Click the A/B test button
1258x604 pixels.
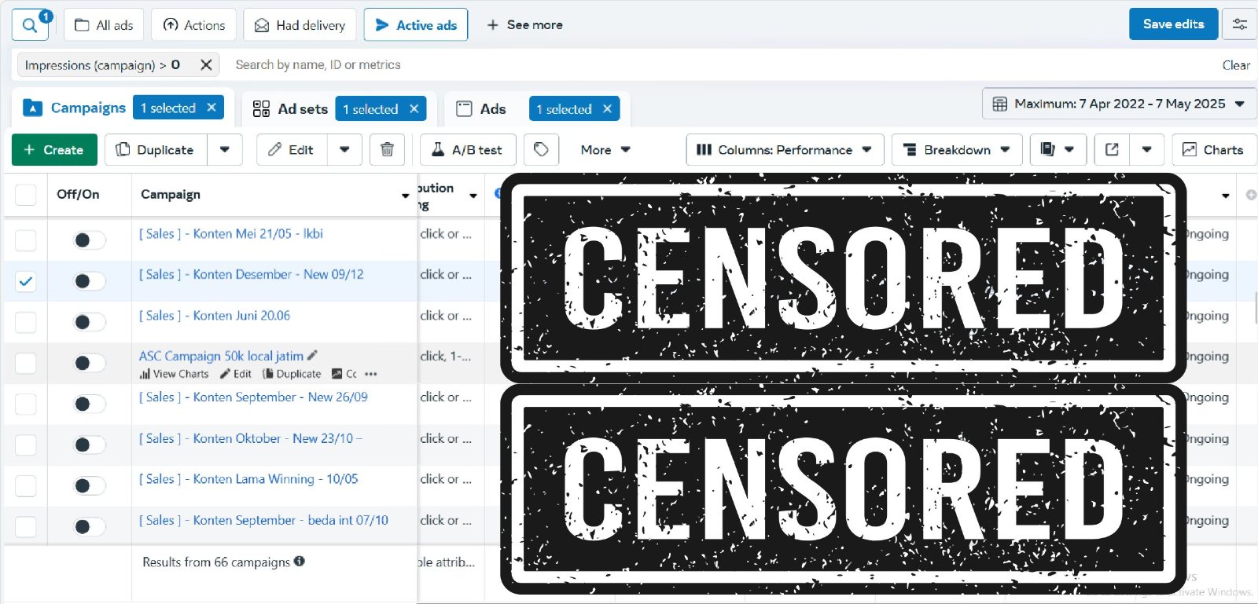[468, 149]
